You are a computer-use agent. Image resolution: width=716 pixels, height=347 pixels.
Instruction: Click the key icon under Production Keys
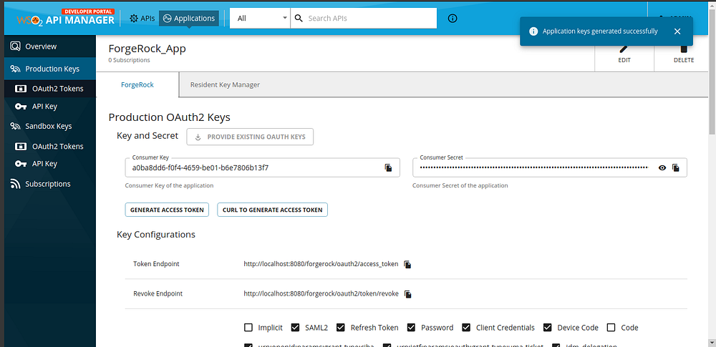pyautogui.click(x=21, y=107)
